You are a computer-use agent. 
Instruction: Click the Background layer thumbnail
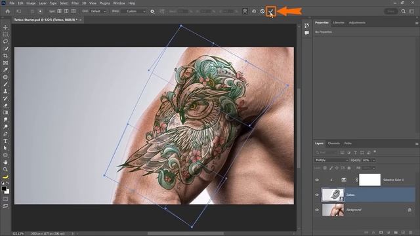click(x=333, y=210)
